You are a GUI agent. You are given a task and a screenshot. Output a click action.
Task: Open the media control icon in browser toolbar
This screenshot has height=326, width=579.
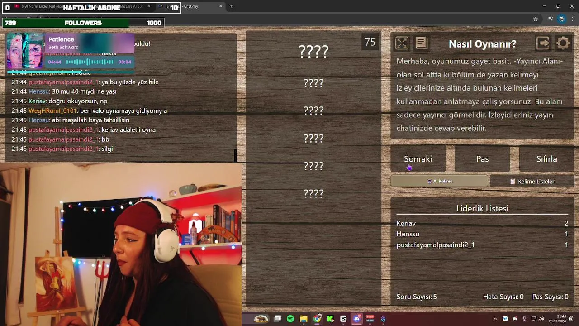(551, 19)
